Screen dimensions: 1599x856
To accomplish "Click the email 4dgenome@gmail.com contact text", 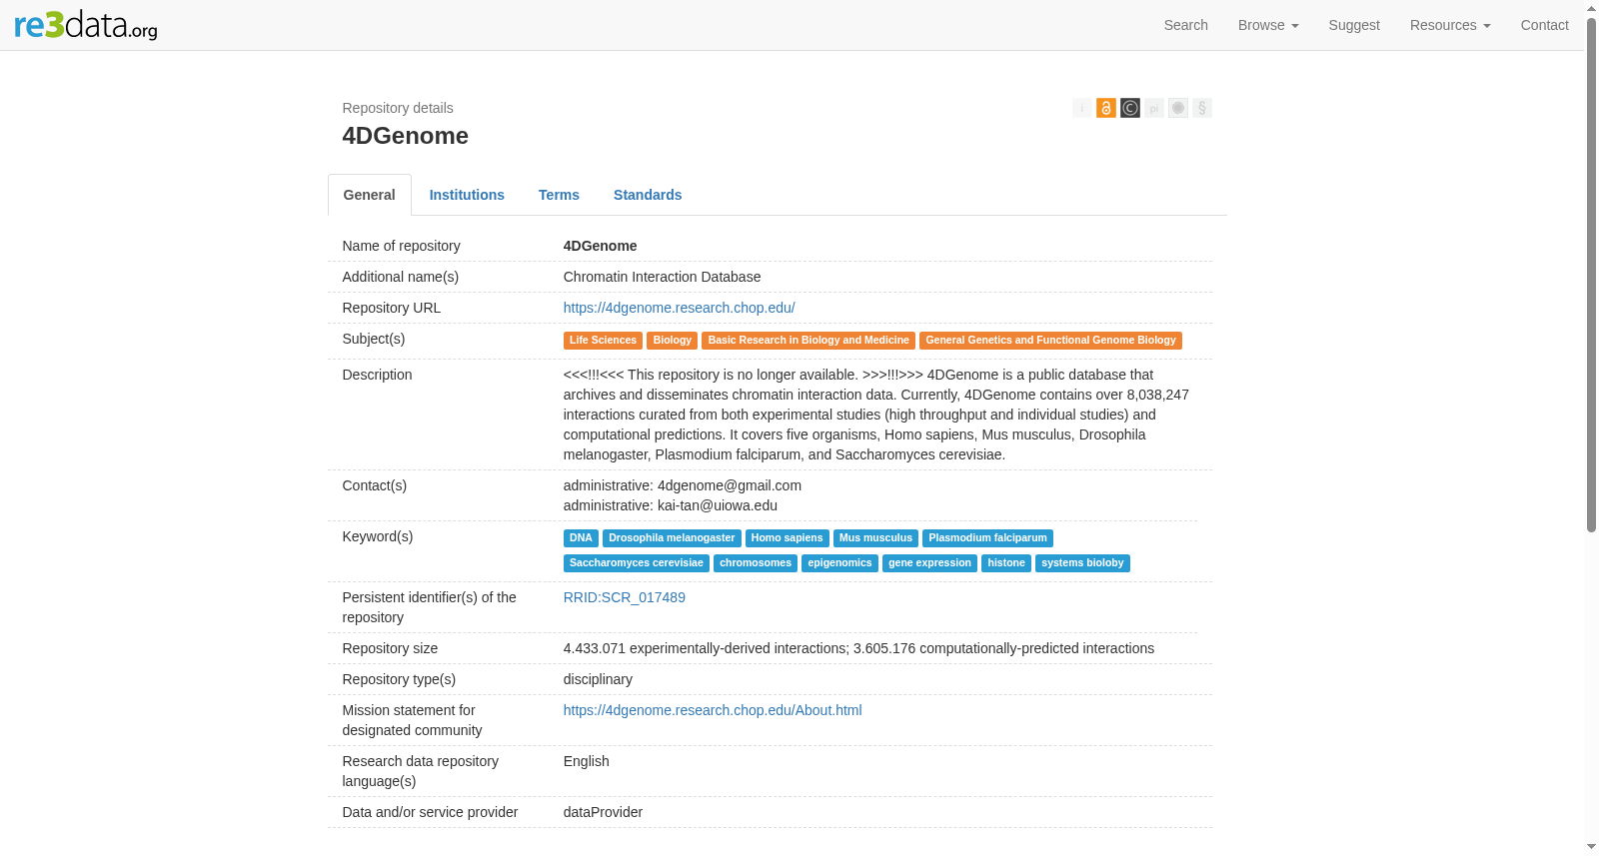I will 730,485.
